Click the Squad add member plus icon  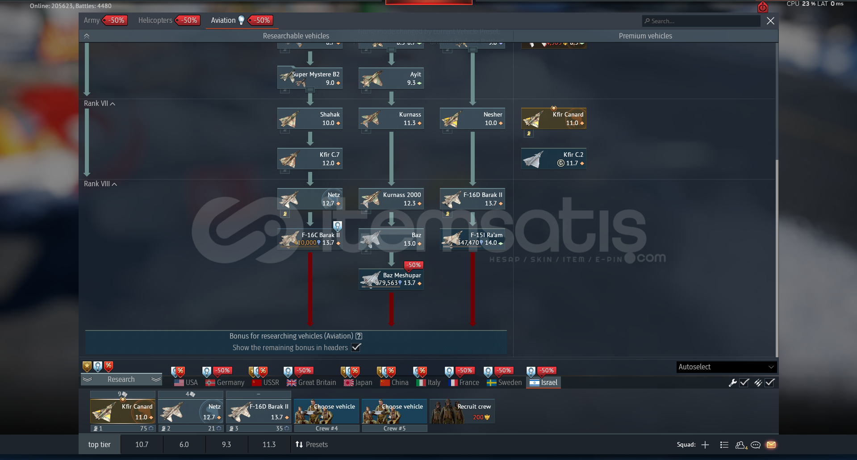point(705,445)
